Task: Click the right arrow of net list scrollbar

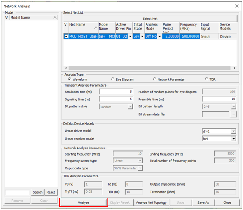Action: pyautogui.click(x=234, y=68)
